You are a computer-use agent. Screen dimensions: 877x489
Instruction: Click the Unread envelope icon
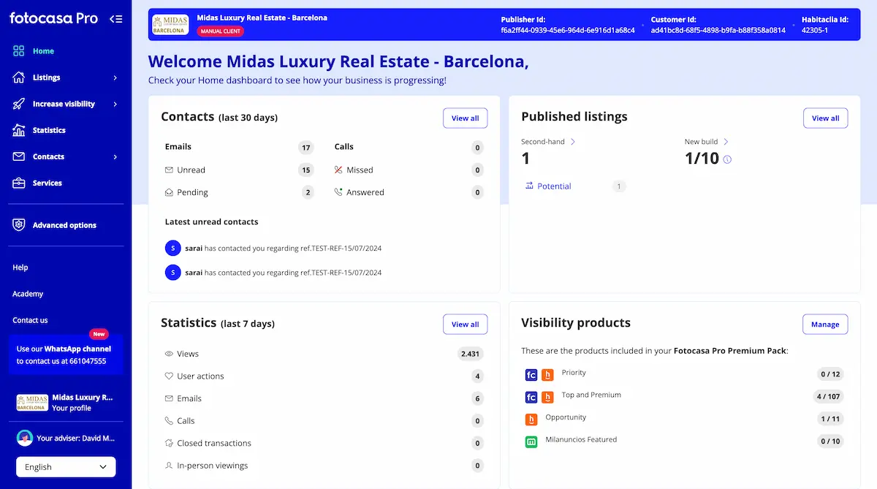click(170, 170)
